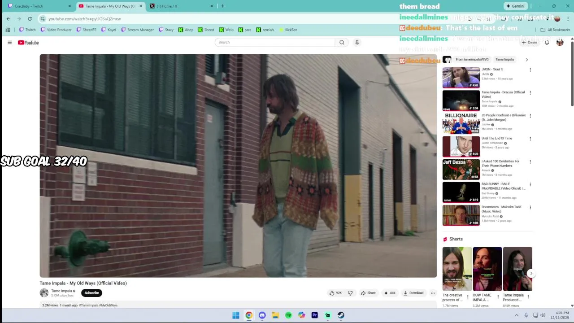Open the All Bookmarks folder
The height and width of the screenshot is (323, 574).
(x=555, y=30)
